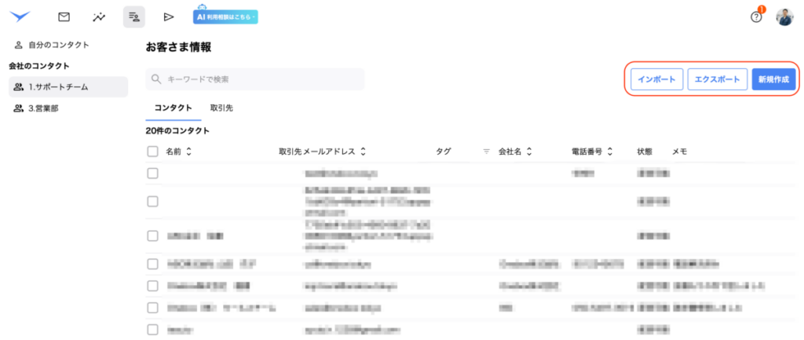This screenshot has width=804, height=340.
Task: Sort by 名前 column arrows
Action: pos(188,152)
